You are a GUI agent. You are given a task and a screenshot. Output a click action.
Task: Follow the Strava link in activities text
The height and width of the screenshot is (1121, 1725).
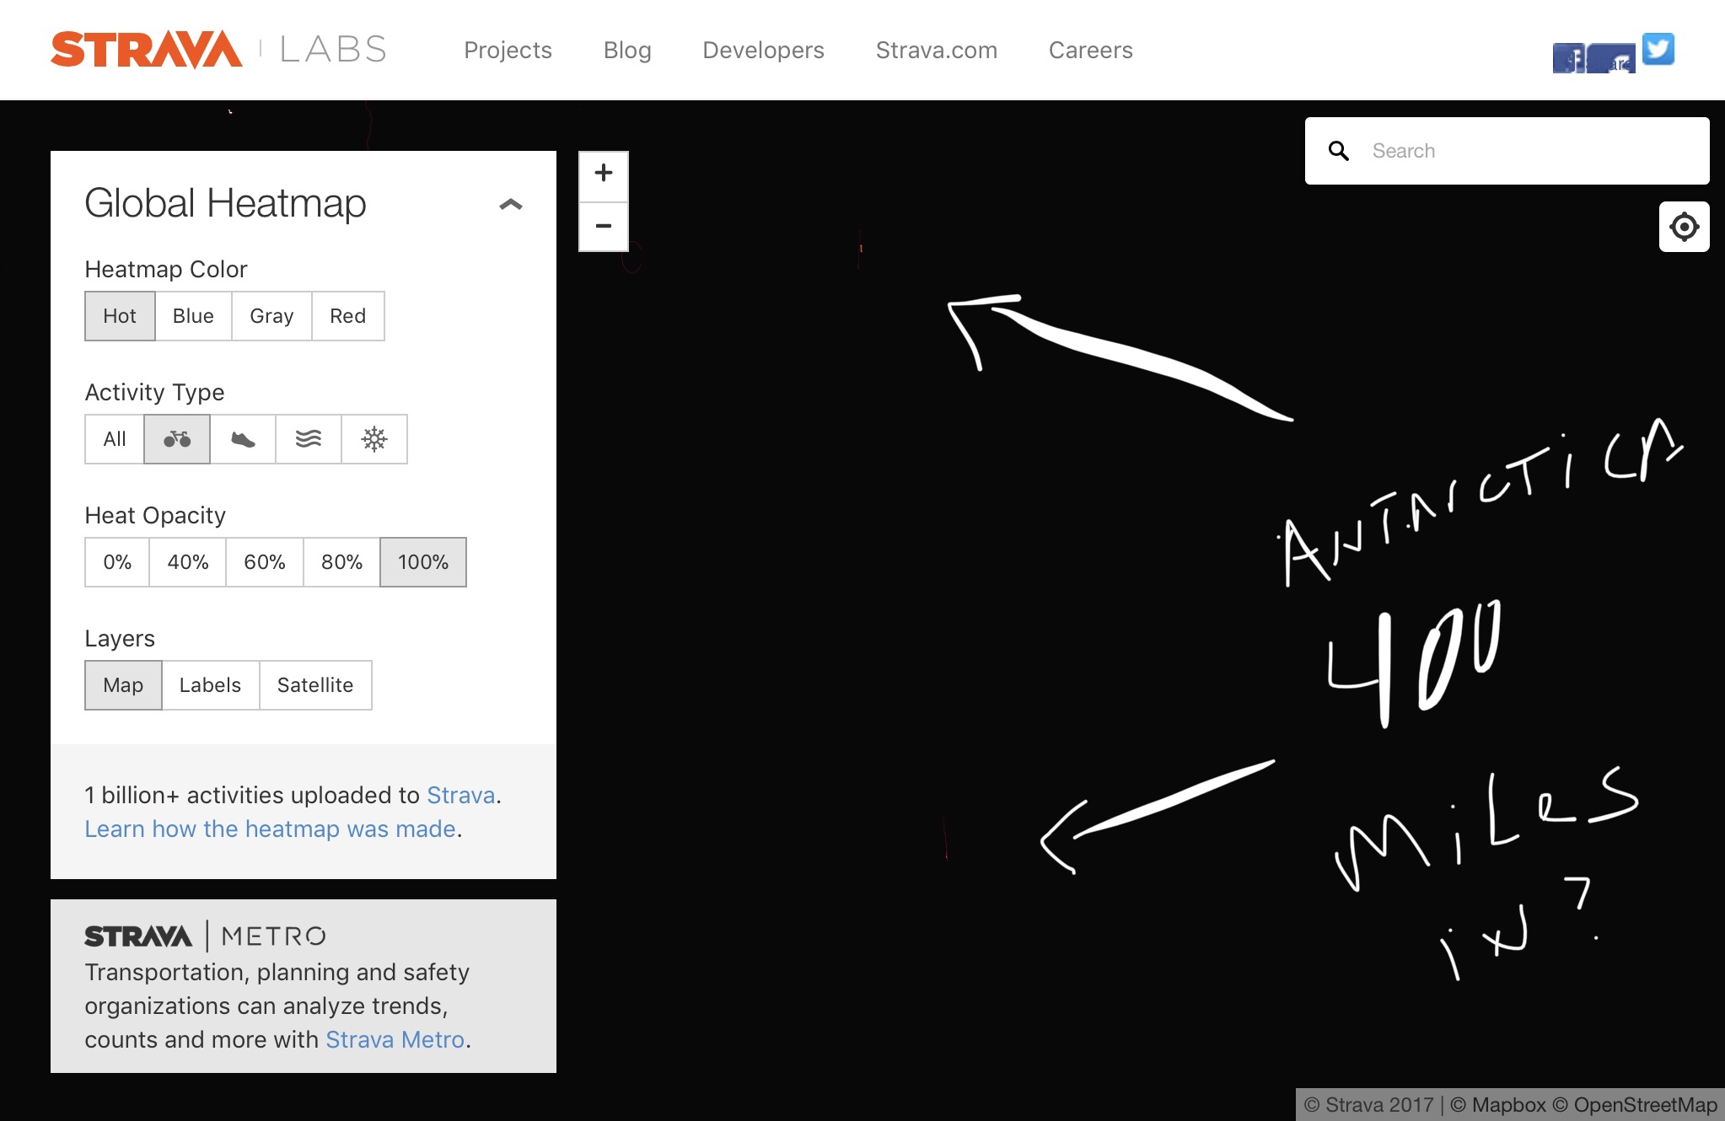click(x=460, y=795)
